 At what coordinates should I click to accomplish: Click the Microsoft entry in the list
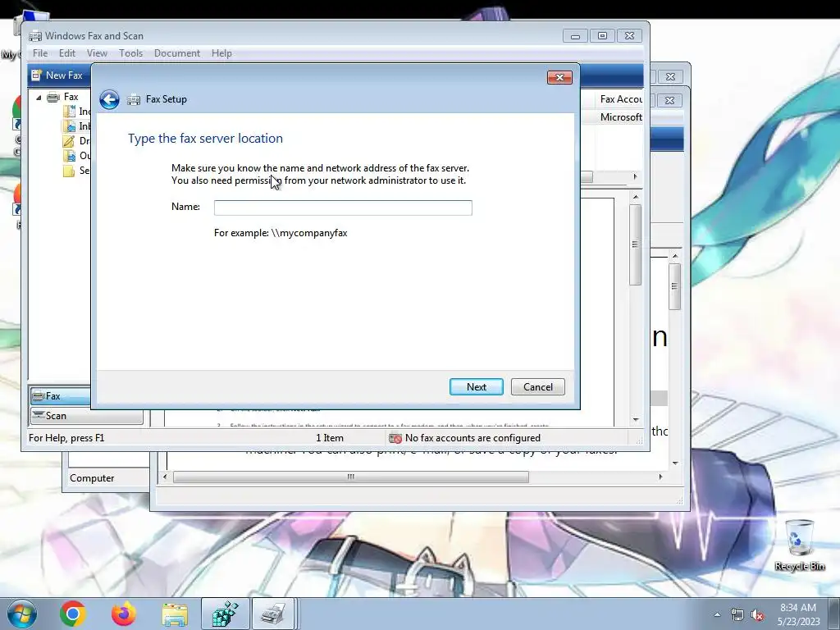coord(620,116)
